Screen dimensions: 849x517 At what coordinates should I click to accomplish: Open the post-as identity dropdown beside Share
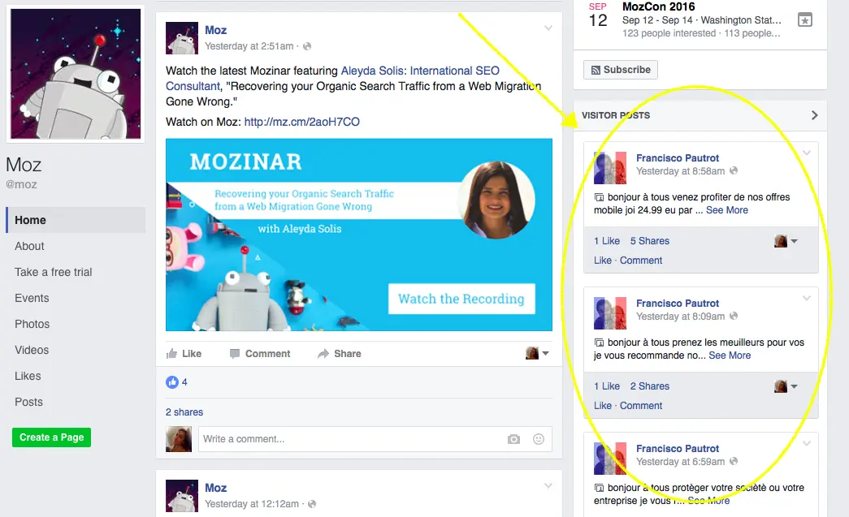537,354
